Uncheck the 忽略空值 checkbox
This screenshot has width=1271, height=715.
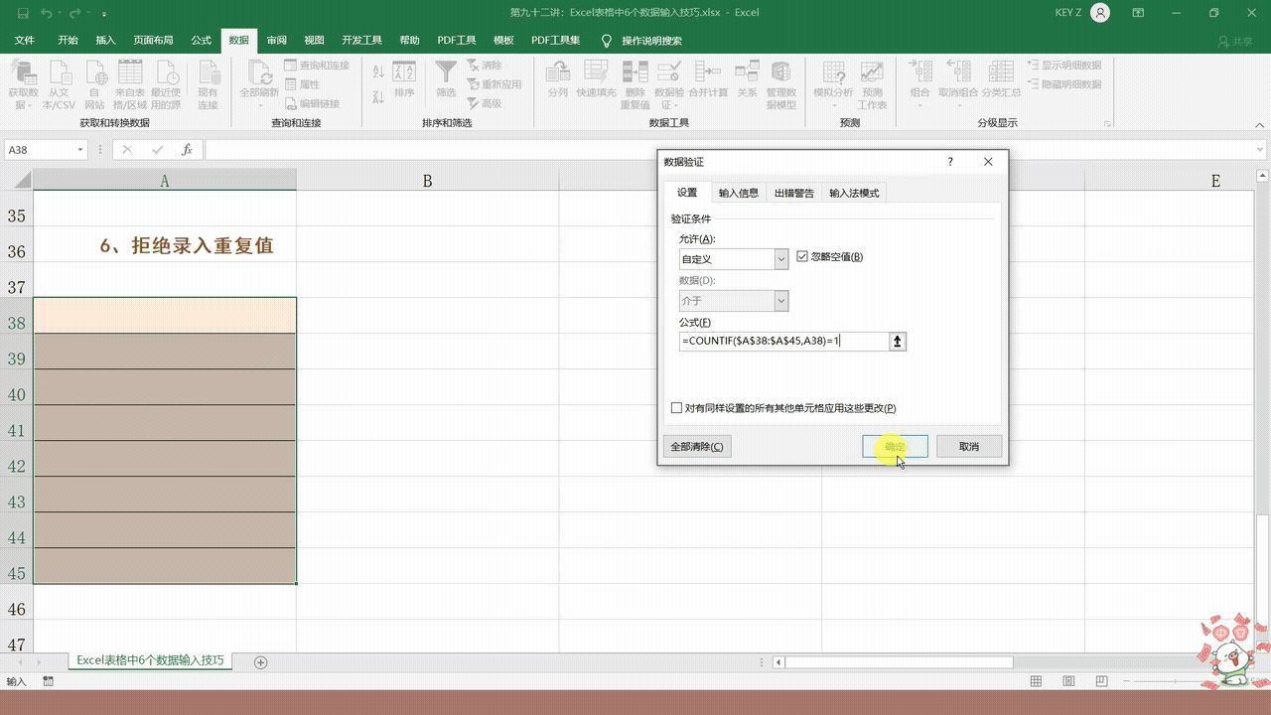coord(802,257)
